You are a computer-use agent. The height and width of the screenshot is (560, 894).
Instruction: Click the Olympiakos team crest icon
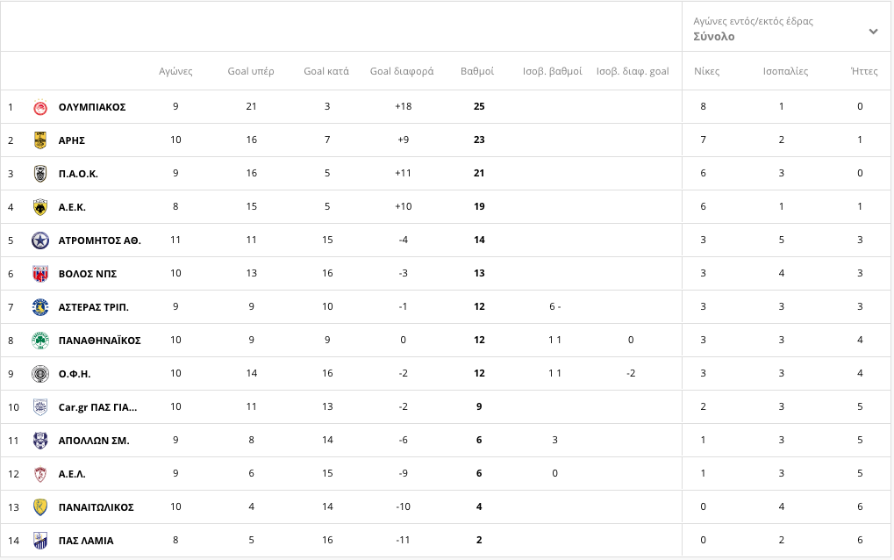tap(40, 107)
